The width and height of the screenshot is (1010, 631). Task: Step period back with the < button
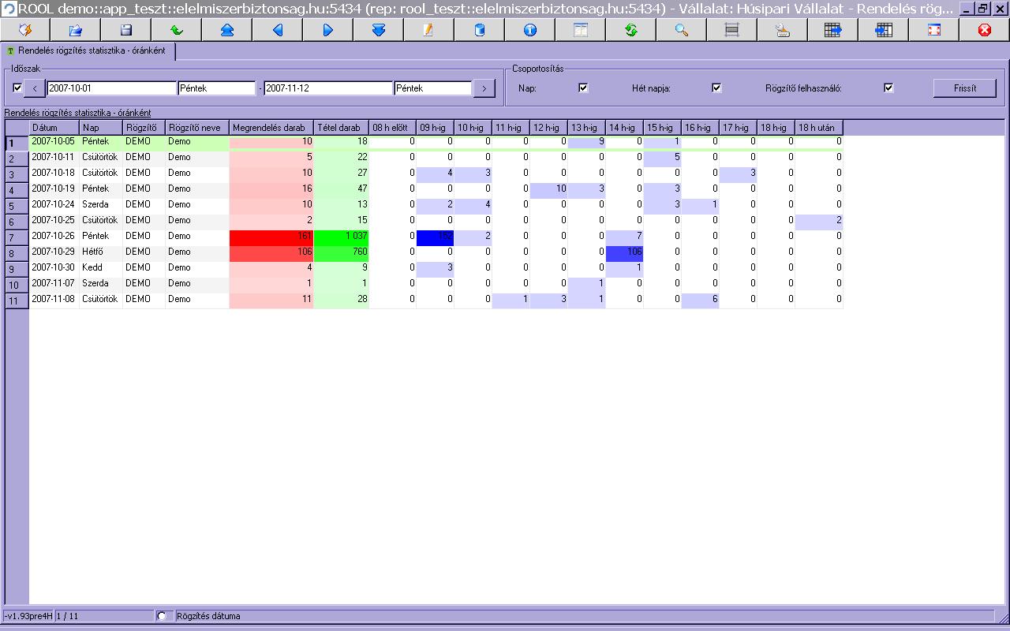36,88
